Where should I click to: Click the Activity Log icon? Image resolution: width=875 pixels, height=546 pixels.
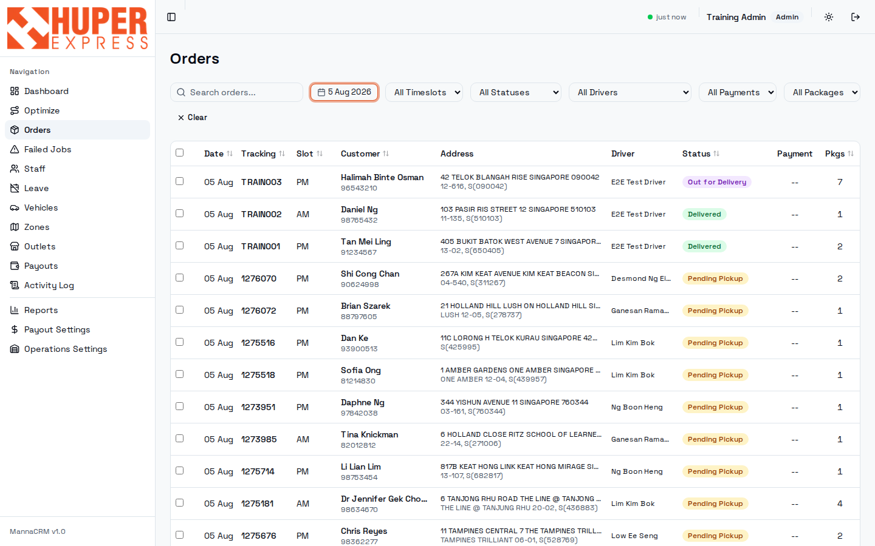click(15, 285)
